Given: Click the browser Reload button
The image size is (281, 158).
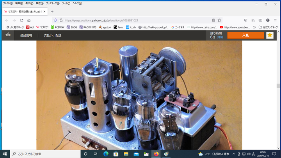Looking at the screenshot, I should 21,20.
